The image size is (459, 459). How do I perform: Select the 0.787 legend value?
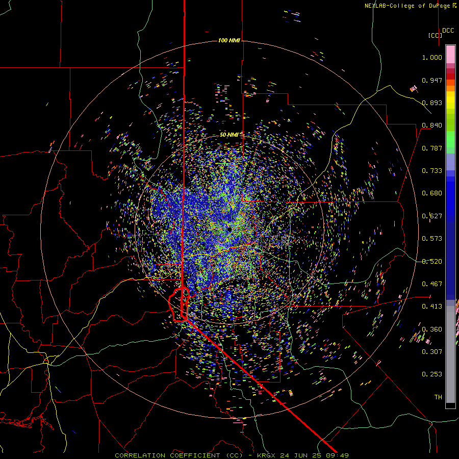tap(432, 148)
